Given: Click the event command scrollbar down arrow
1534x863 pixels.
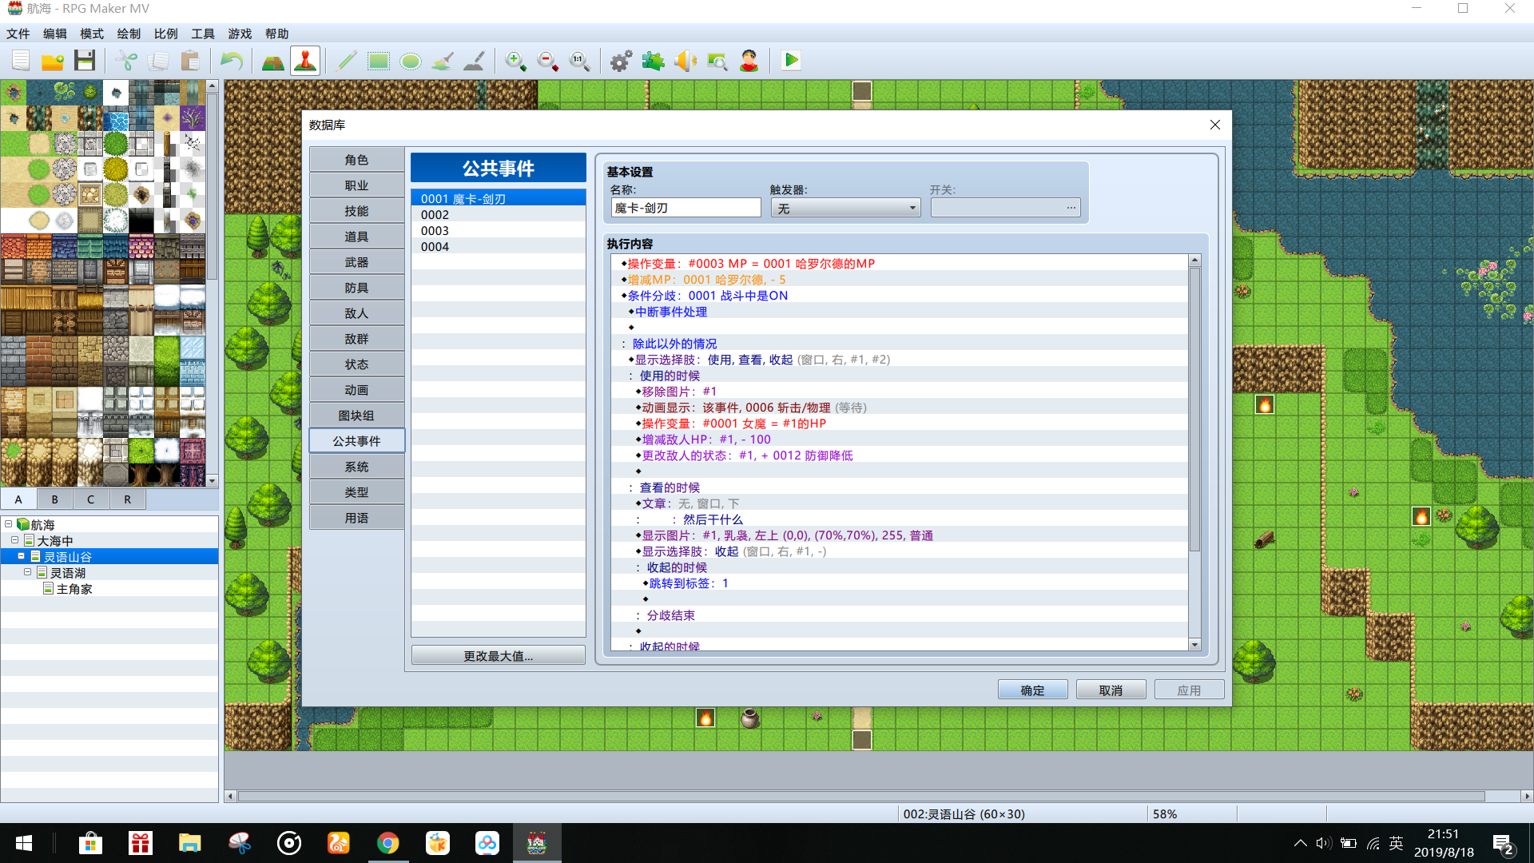Looking at the screenshot, I should 1194,645.
